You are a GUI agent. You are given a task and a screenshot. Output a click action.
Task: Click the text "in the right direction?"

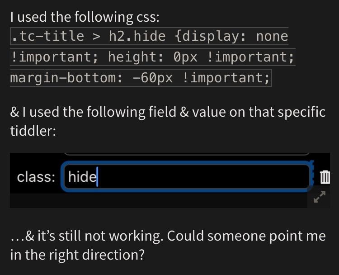[x=77, y=255]
